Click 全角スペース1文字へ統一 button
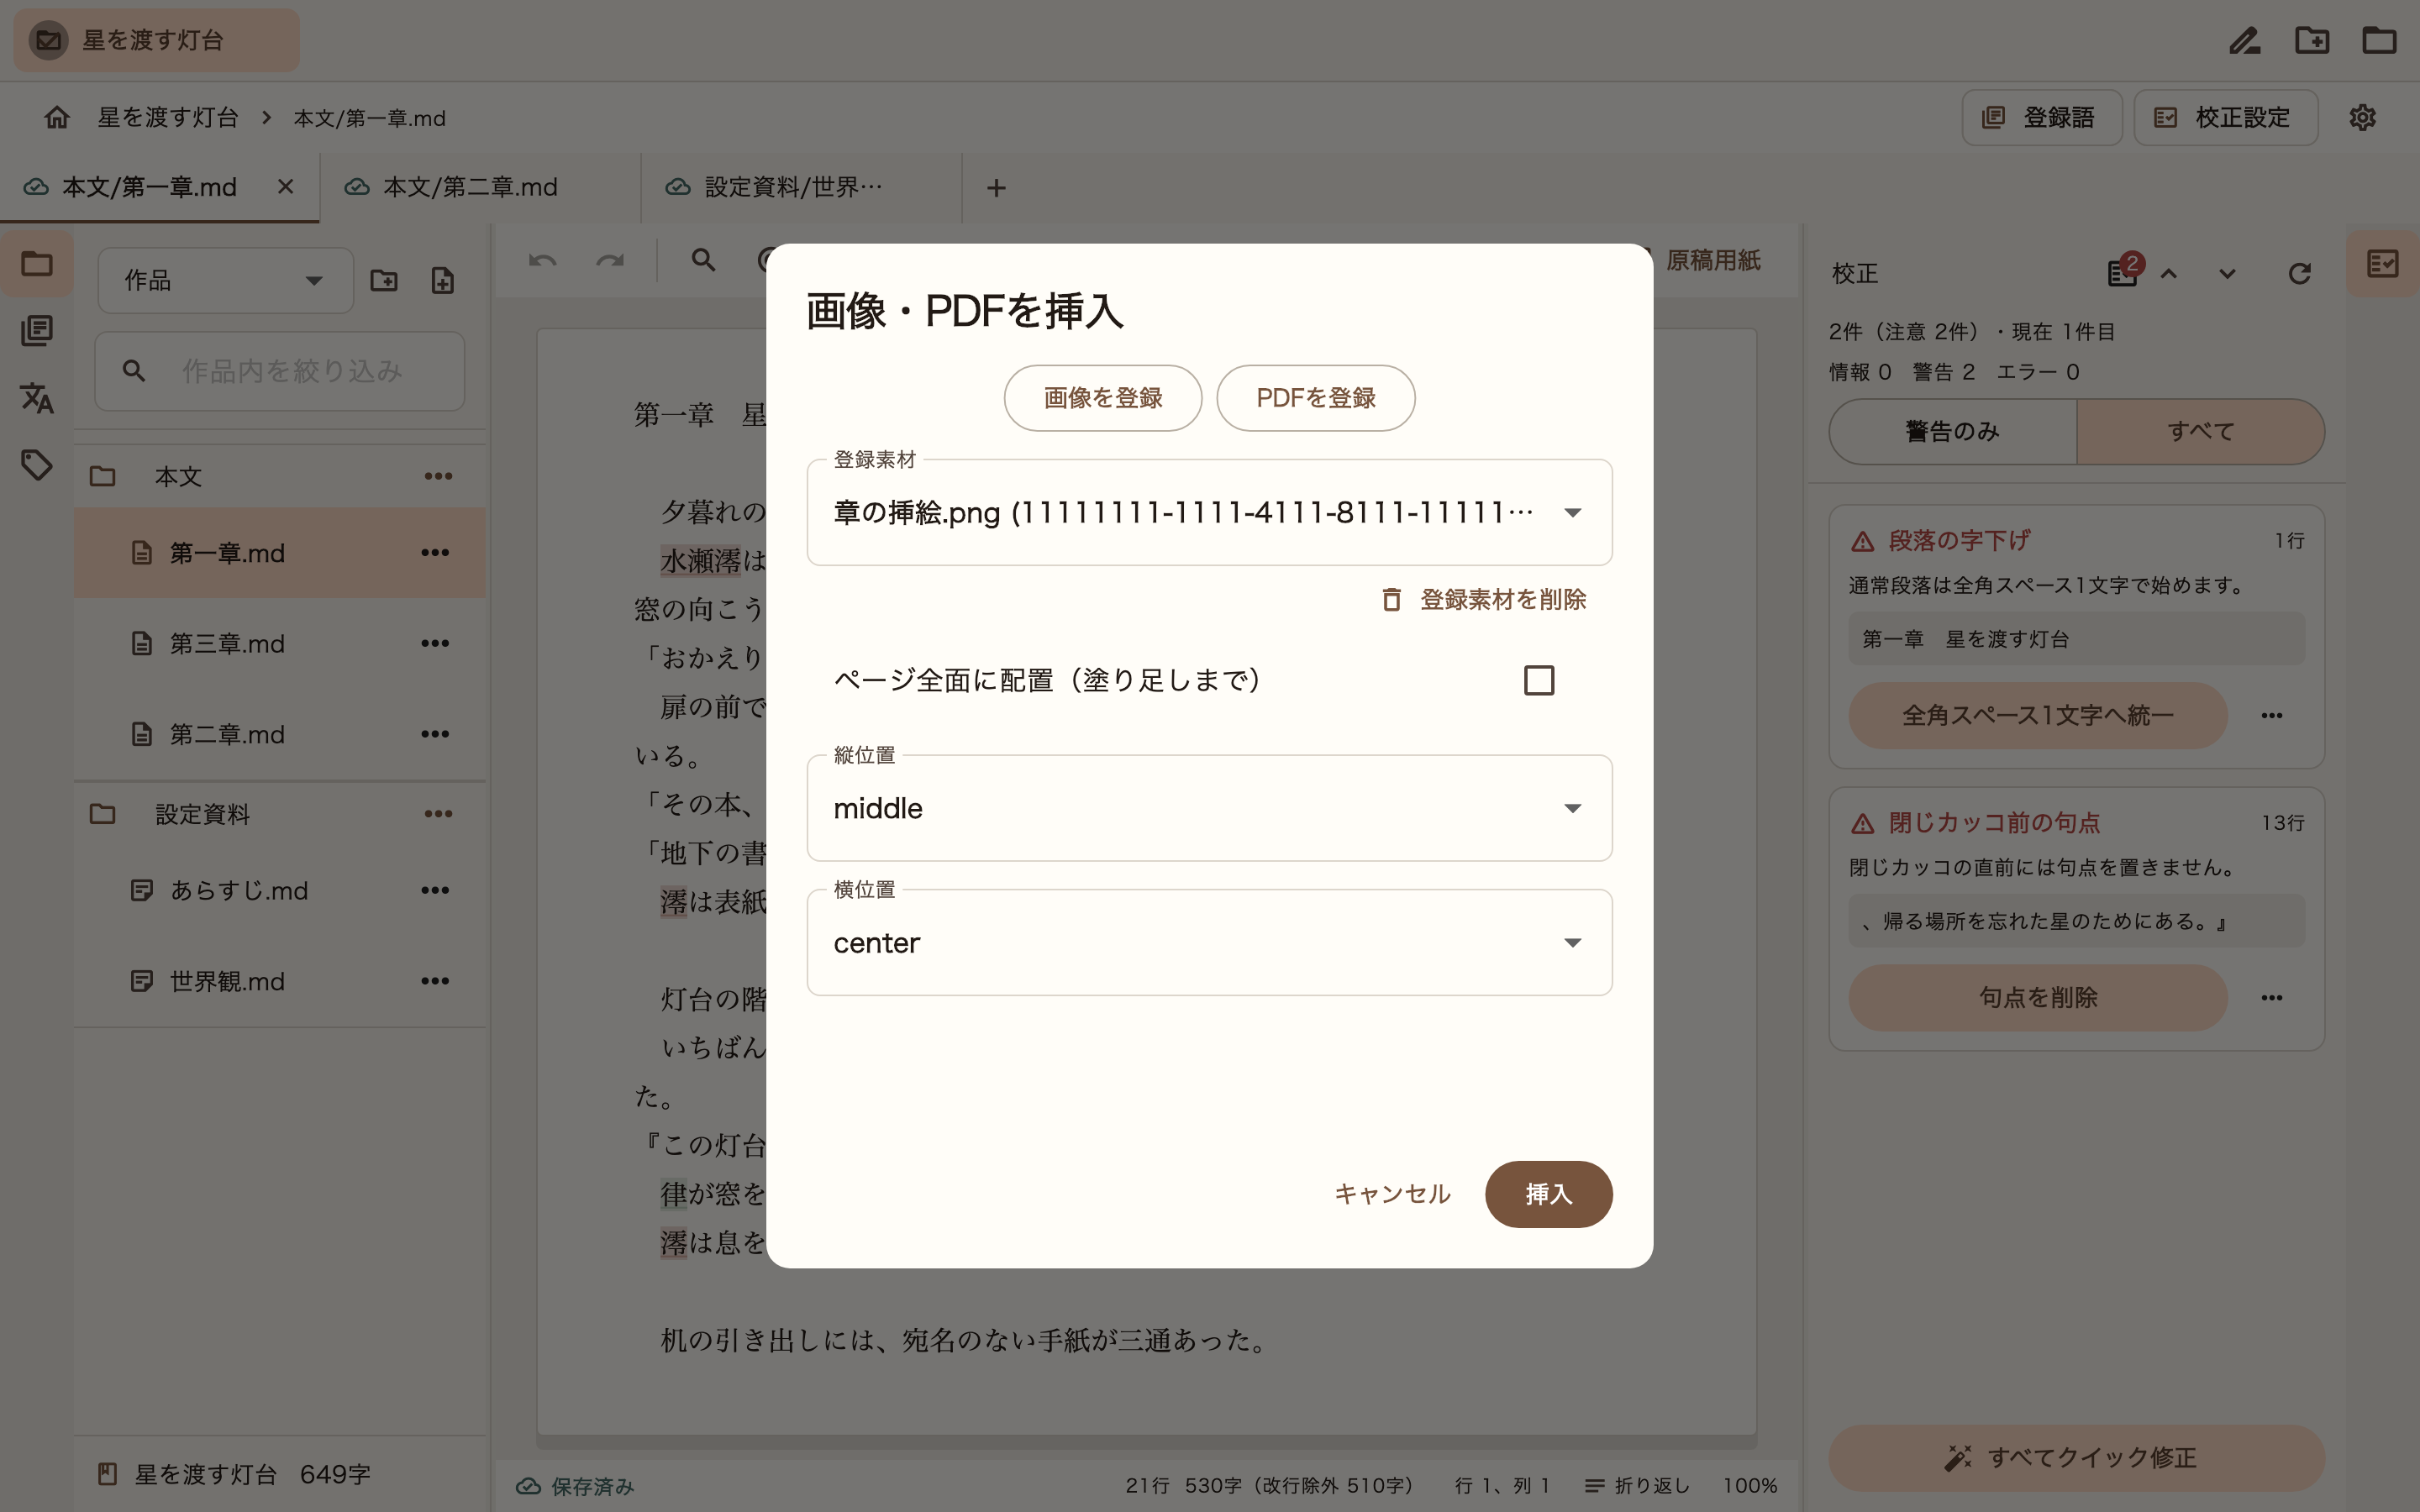Viewport: 2420px width, 1512px height. pyautogui.click(x=2037, y=716)
